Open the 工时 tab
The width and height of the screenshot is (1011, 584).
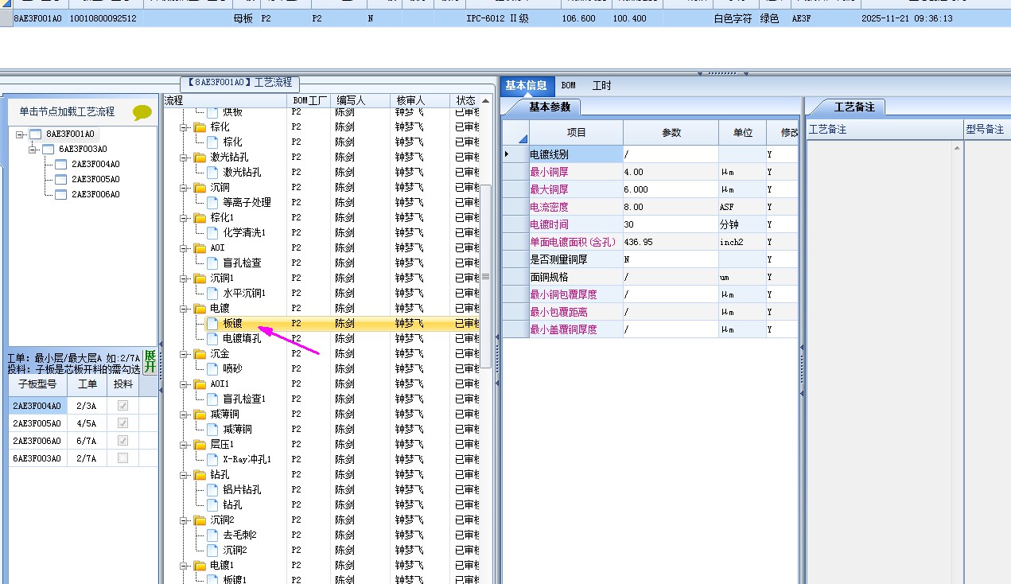(x=602, y=86)
